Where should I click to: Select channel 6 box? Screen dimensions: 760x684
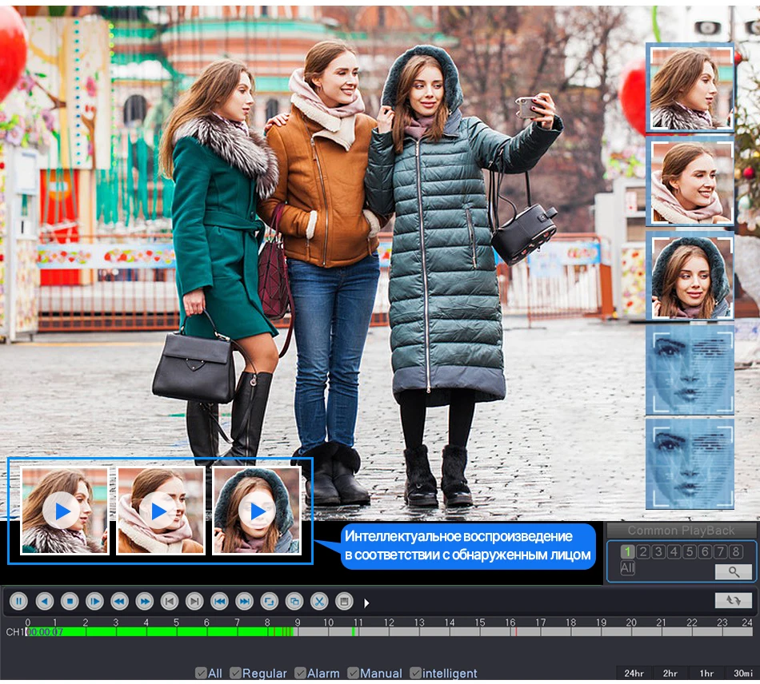(706, 551)
